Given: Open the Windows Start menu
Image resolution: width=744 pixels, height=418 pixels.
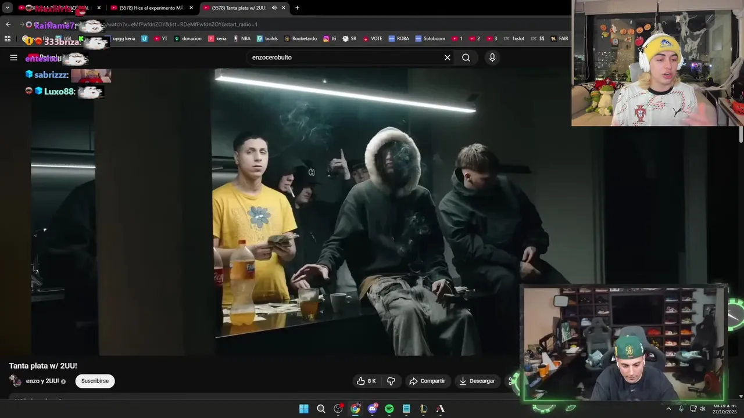Looking at the screenshot, I should click(x=304, y=409).
